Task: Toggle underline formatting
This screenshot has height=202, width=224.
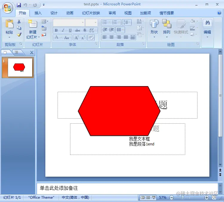Action: [70, 30]
